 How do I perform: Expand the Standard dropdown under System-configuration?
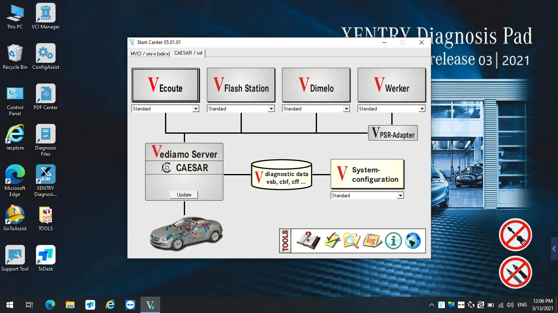pyautogui.click(x=367, y=196)
